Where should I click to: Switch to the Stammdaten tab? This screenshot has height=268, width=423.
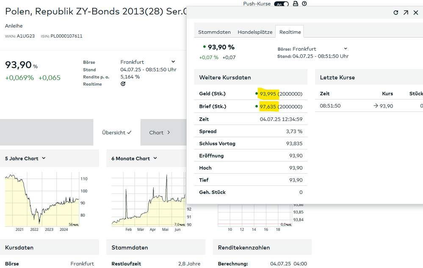click(x=214, y=32)
